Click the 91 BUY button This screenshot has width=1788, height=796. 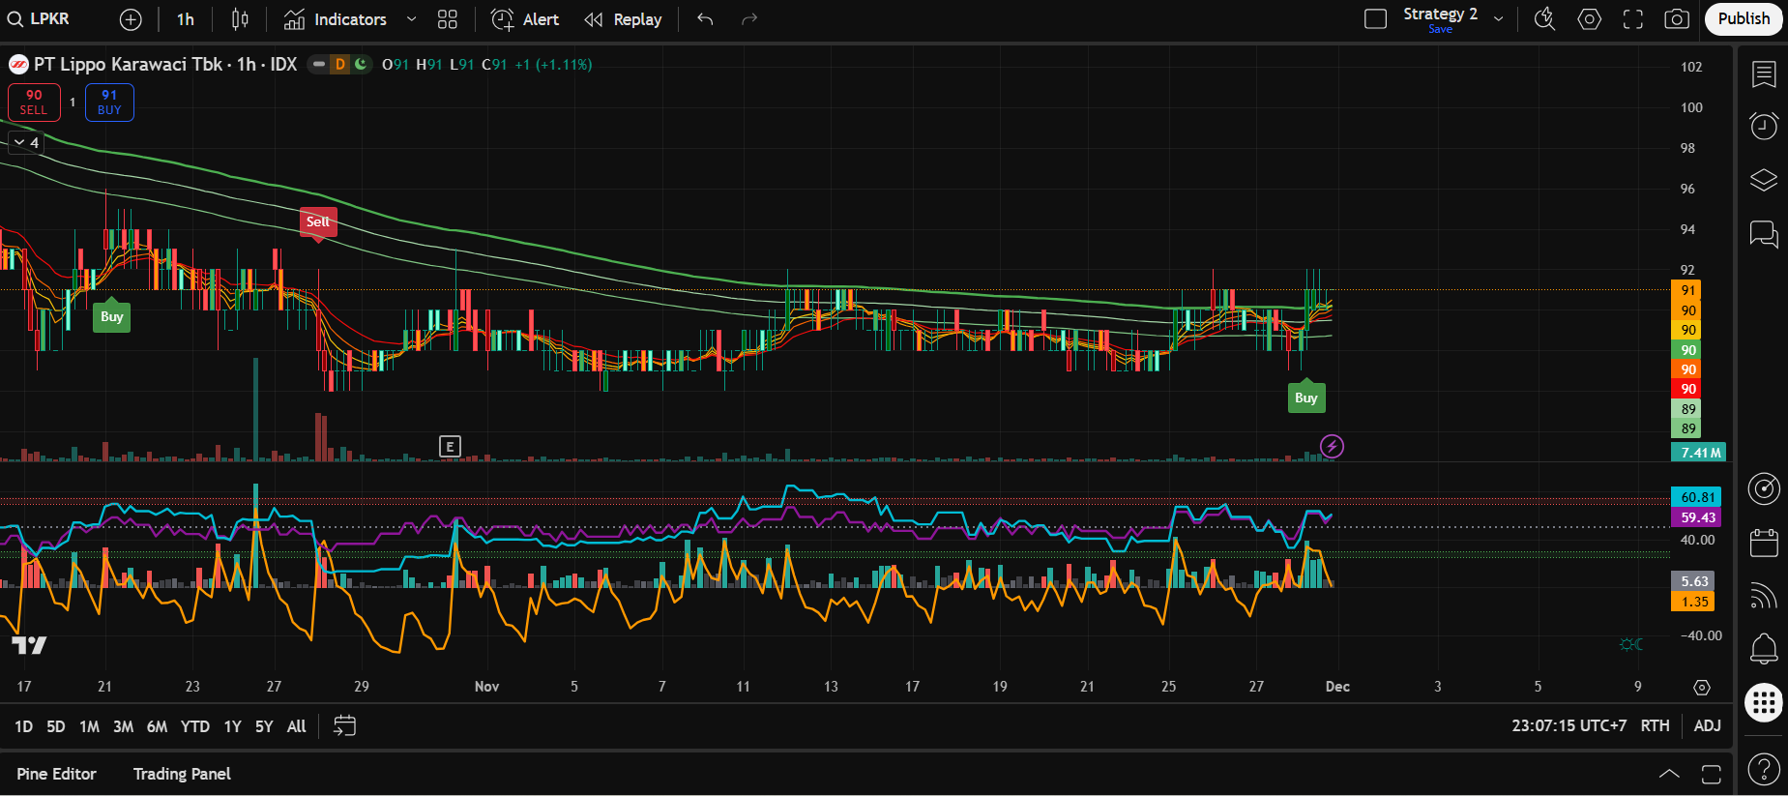[109, 102]
